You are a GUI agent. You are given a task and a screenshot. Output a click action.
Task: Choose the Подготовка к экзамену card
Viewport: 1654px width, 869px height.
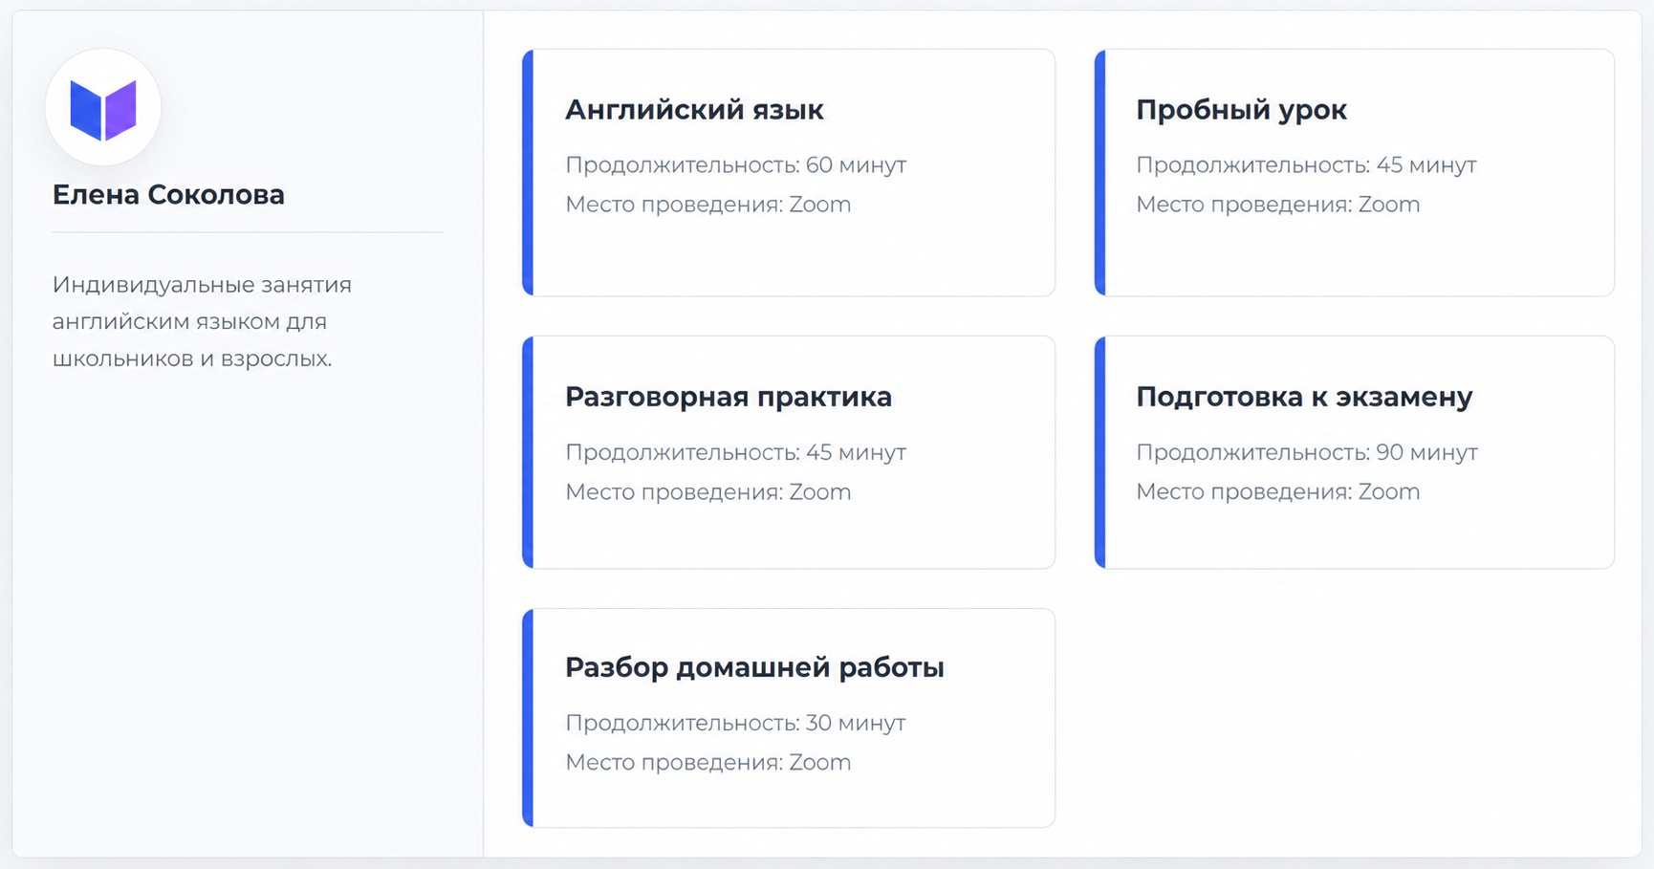click(1354, 452)
